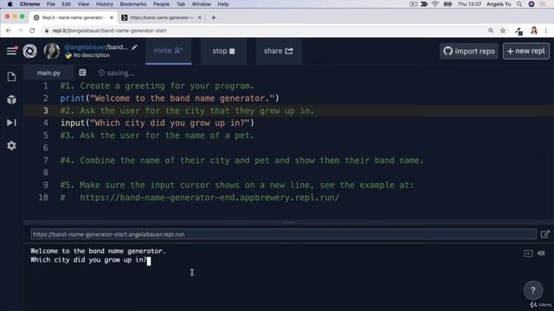Click the Repl.it spiral logo
This screenshot has height=311, width=554.
(30, 51)
